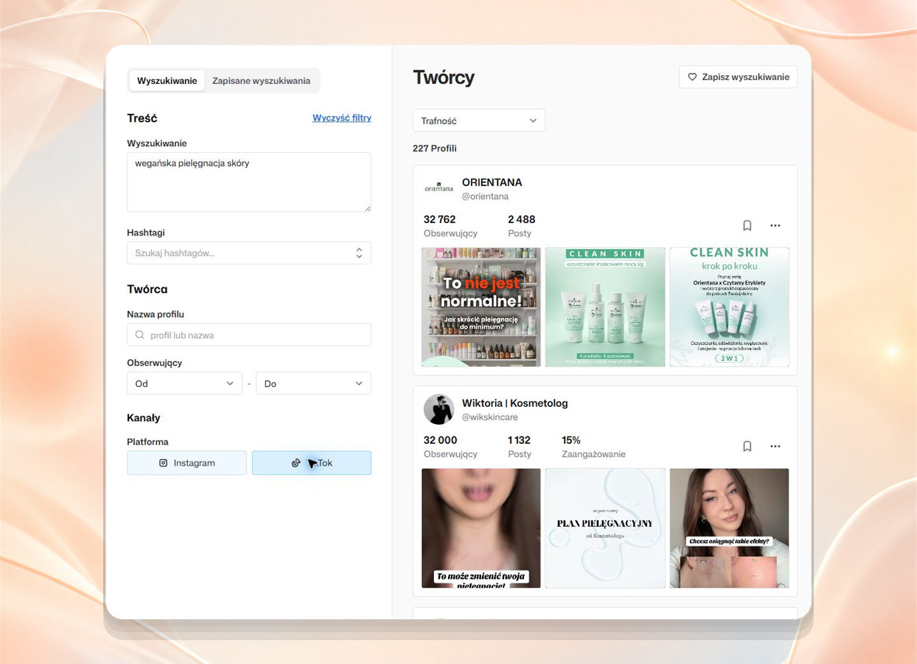
Task: Click the Wyczyść filtry link
Action: click(x=342, y=118)
